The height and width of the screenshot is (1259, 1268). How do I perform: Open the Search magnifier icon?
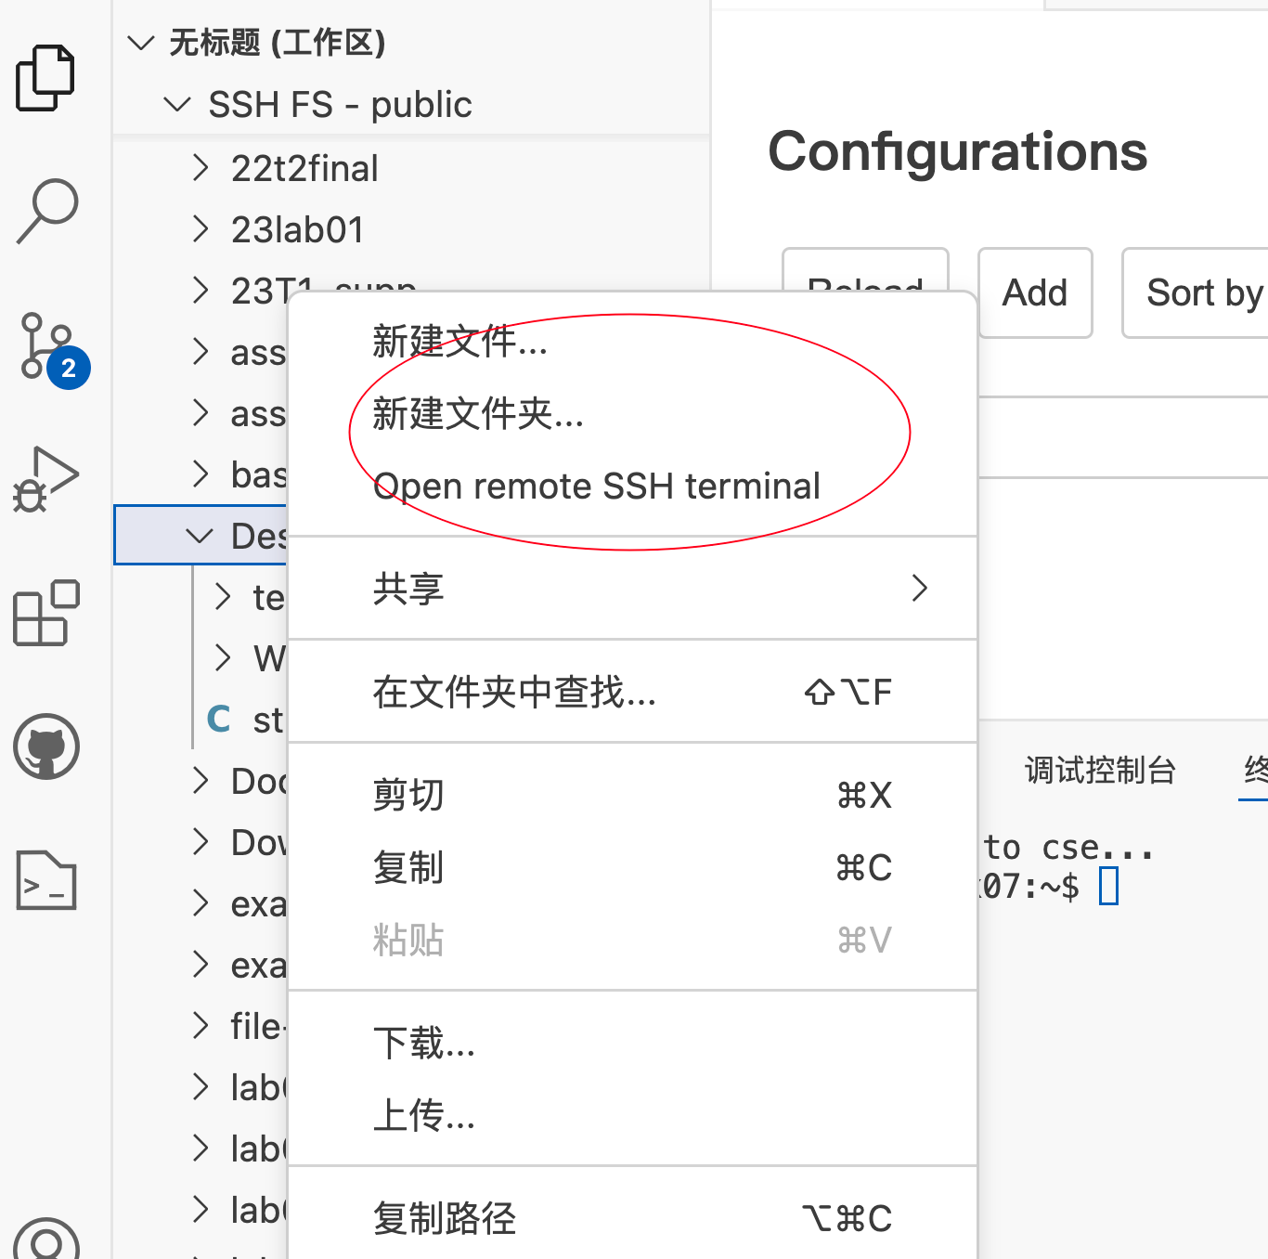tap(47, 212)
